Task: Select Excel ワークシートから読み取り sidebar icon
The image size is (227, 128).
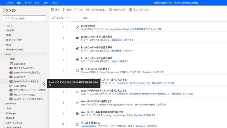Action: click(11, 72)
